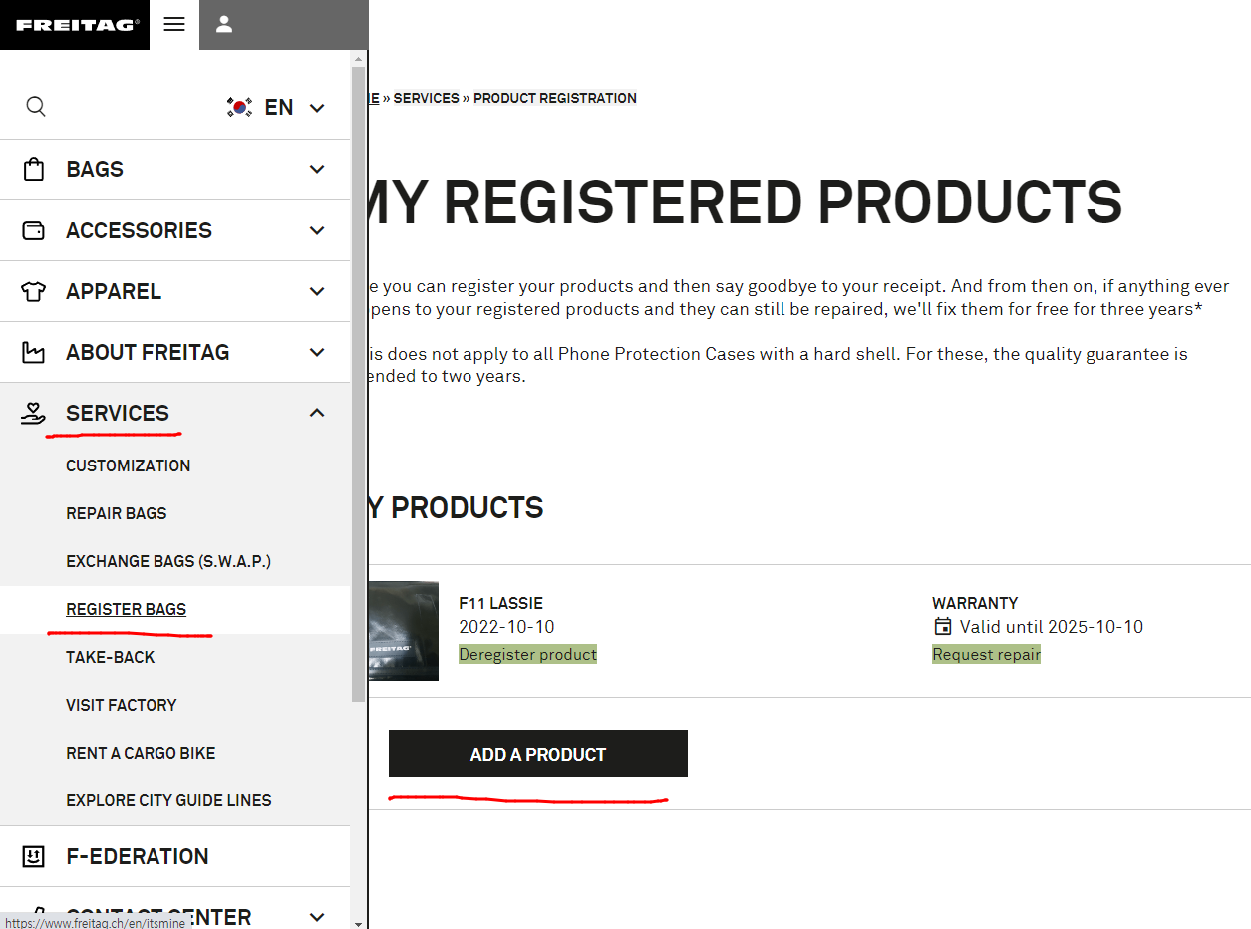Click the sidebar menu scrollbar
The height and width of the screenshot is (929, 1251).
359,384
